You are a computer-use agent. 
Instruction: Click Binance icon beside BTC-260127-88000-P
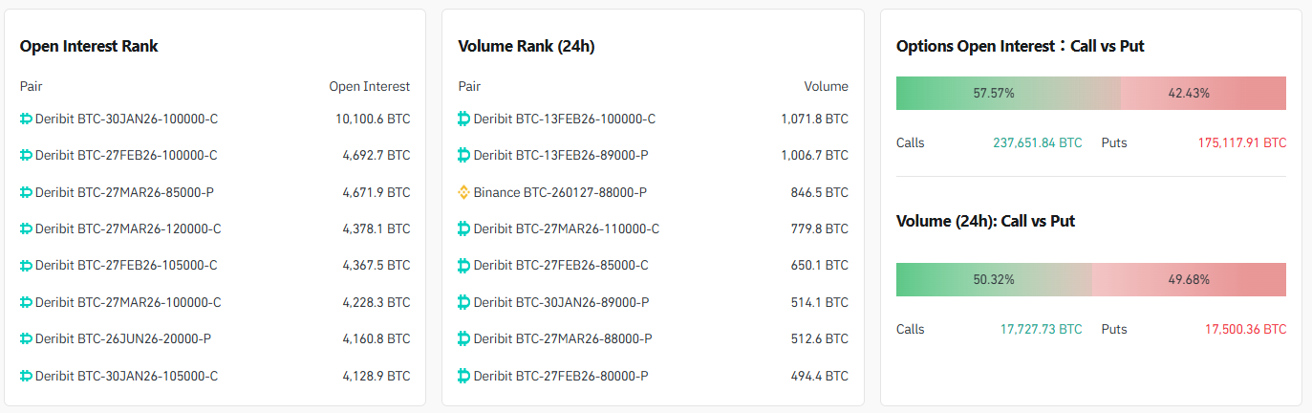point(464,192)
